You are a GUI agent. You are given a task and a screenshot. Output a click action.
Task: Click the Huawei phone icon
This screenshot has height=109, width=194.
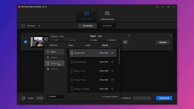[48, 58]
